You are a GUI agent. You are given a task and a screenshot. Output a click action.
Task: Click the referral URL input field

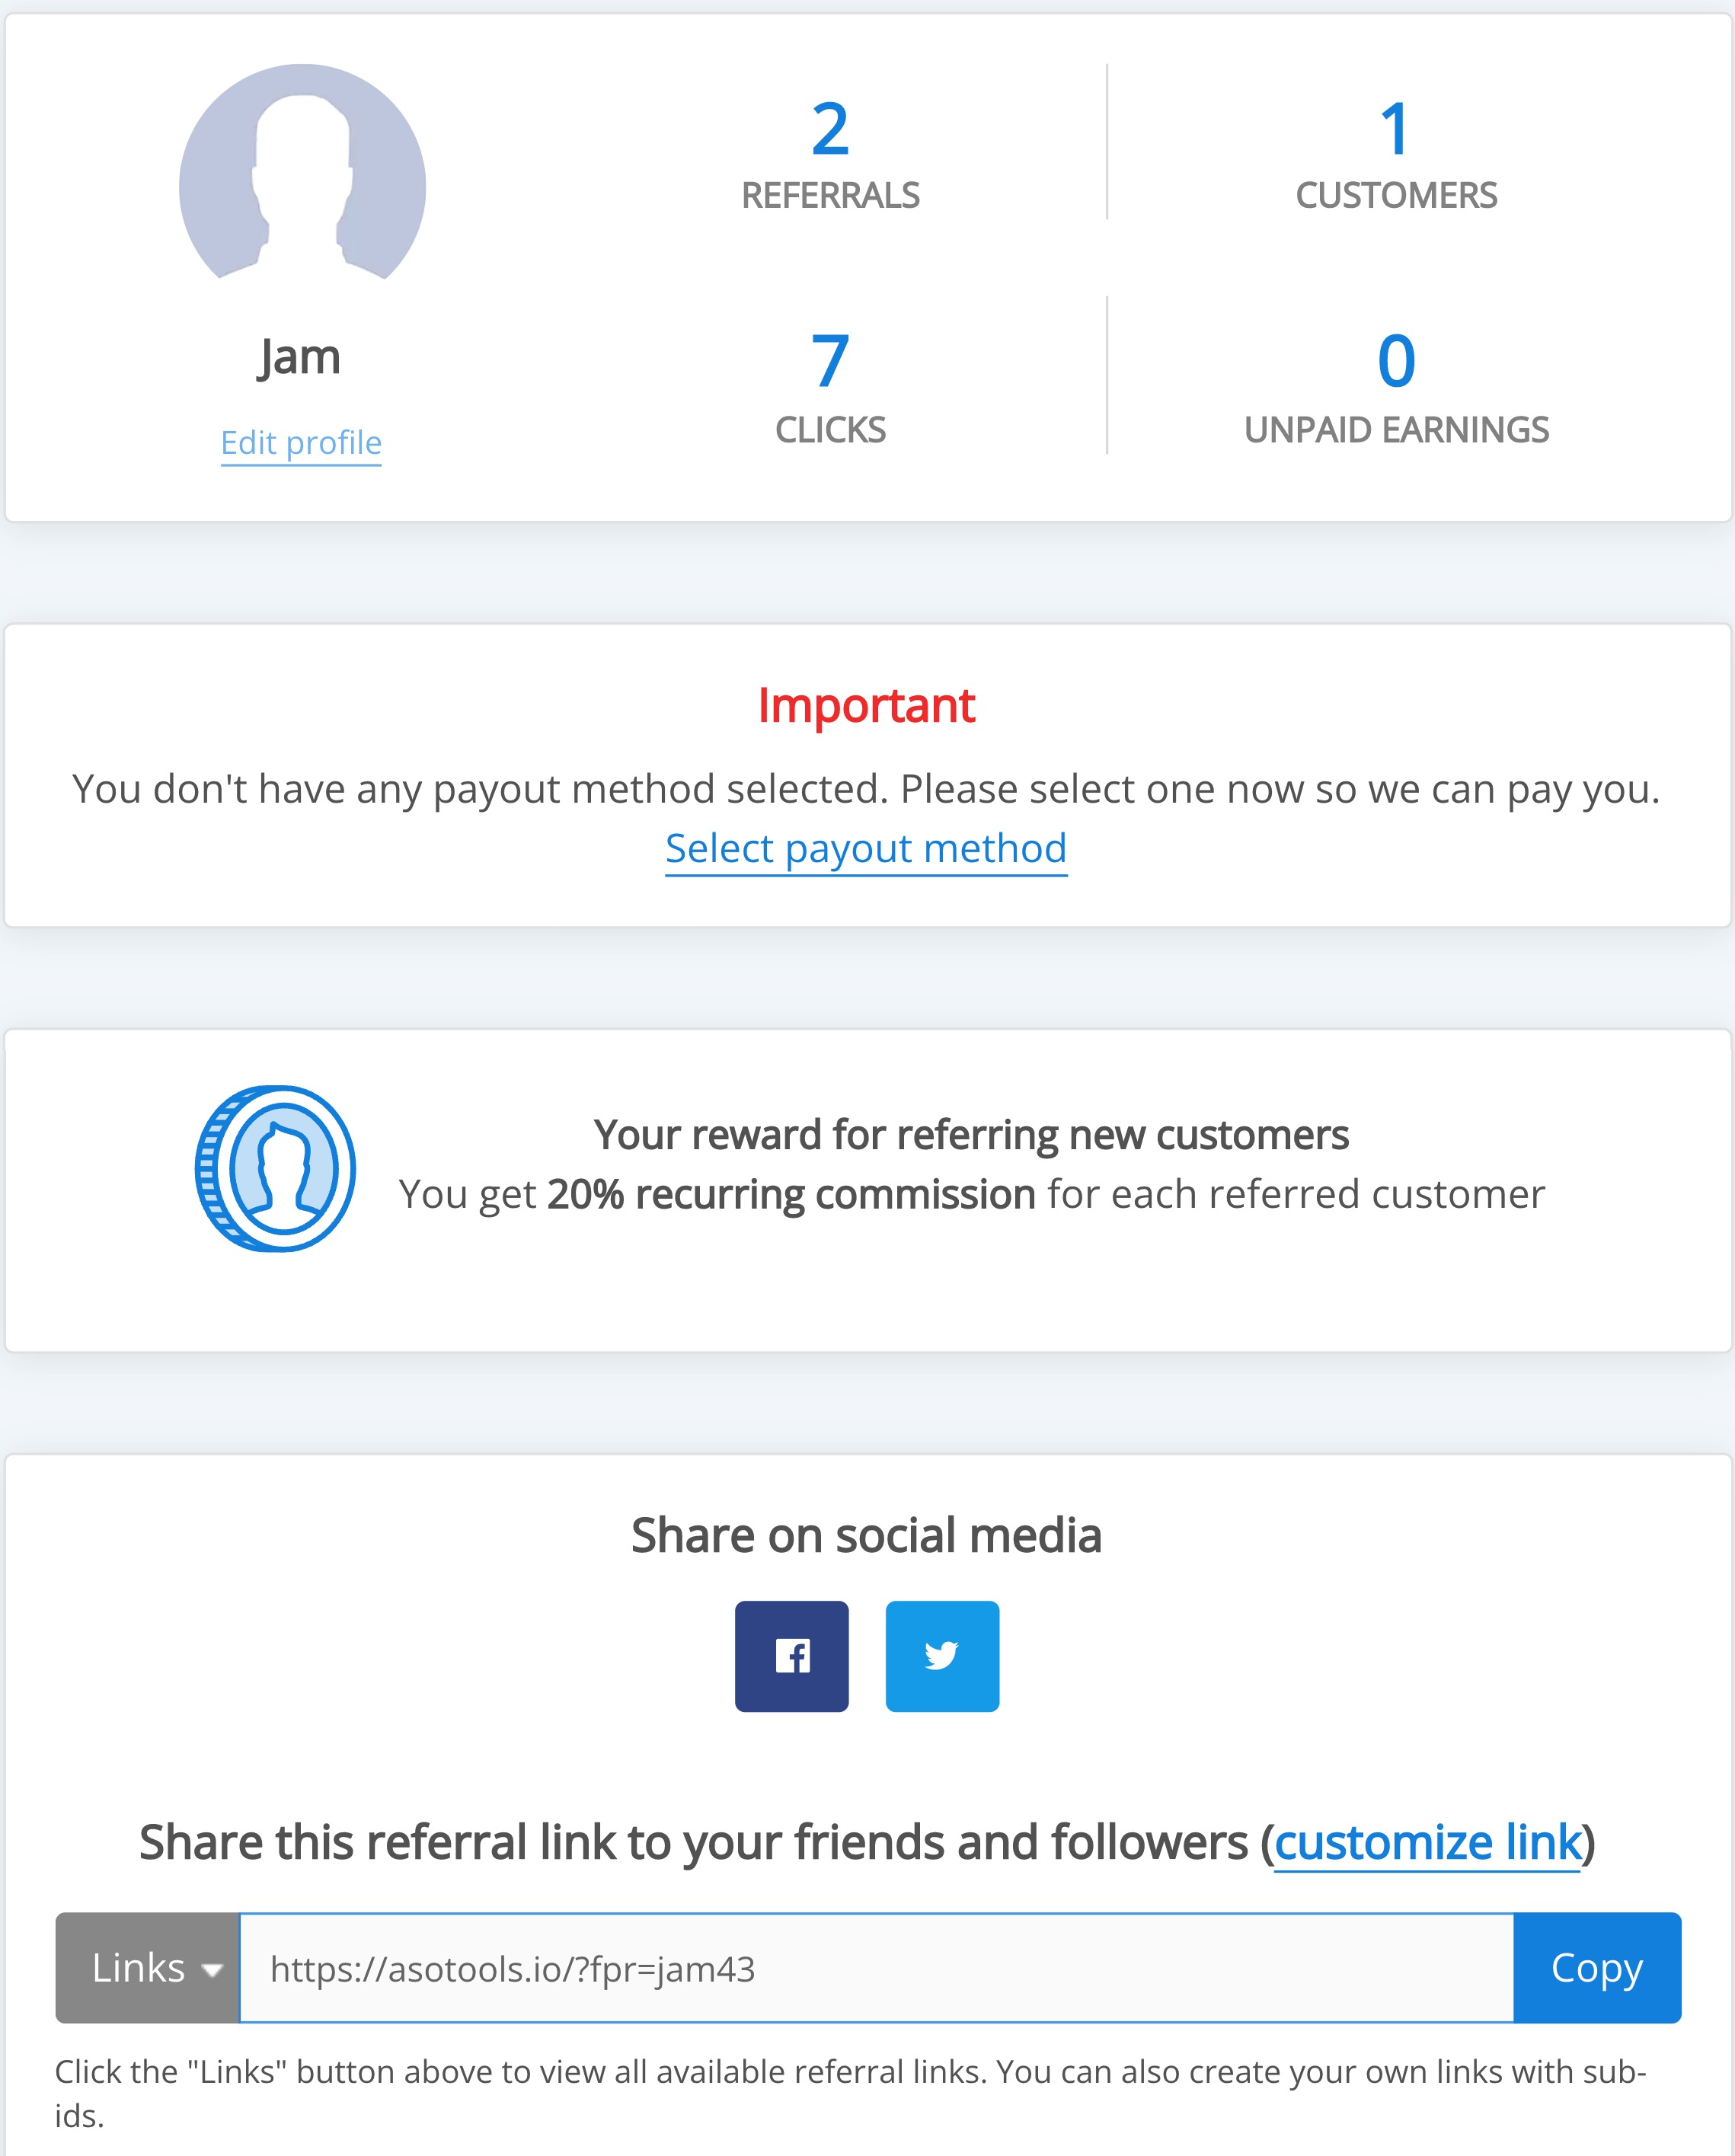point(876,1968)
